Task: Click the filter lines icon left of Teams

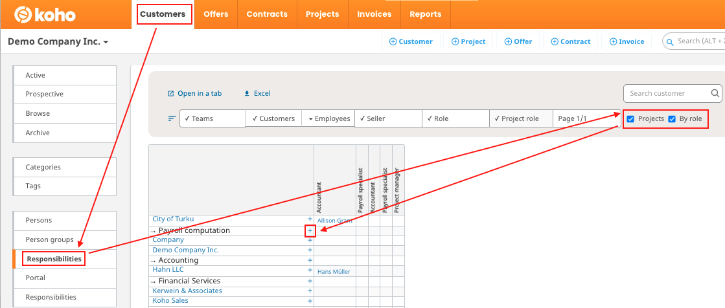Action: [x=172, y=118]
